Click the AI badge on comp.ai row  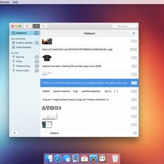click(135, 133)
